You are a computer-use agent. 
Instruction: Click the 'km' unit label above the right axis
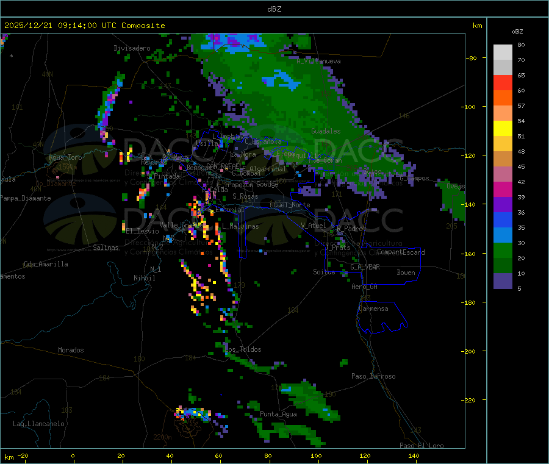coord(477,26)
